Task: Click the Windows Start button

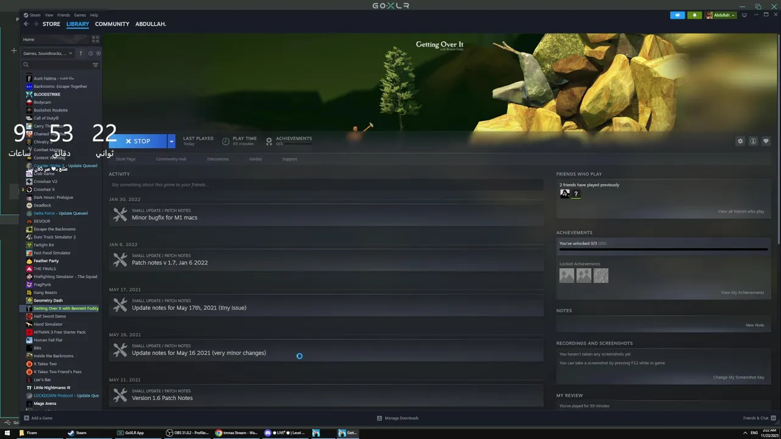Action: [x=7, y=433]
